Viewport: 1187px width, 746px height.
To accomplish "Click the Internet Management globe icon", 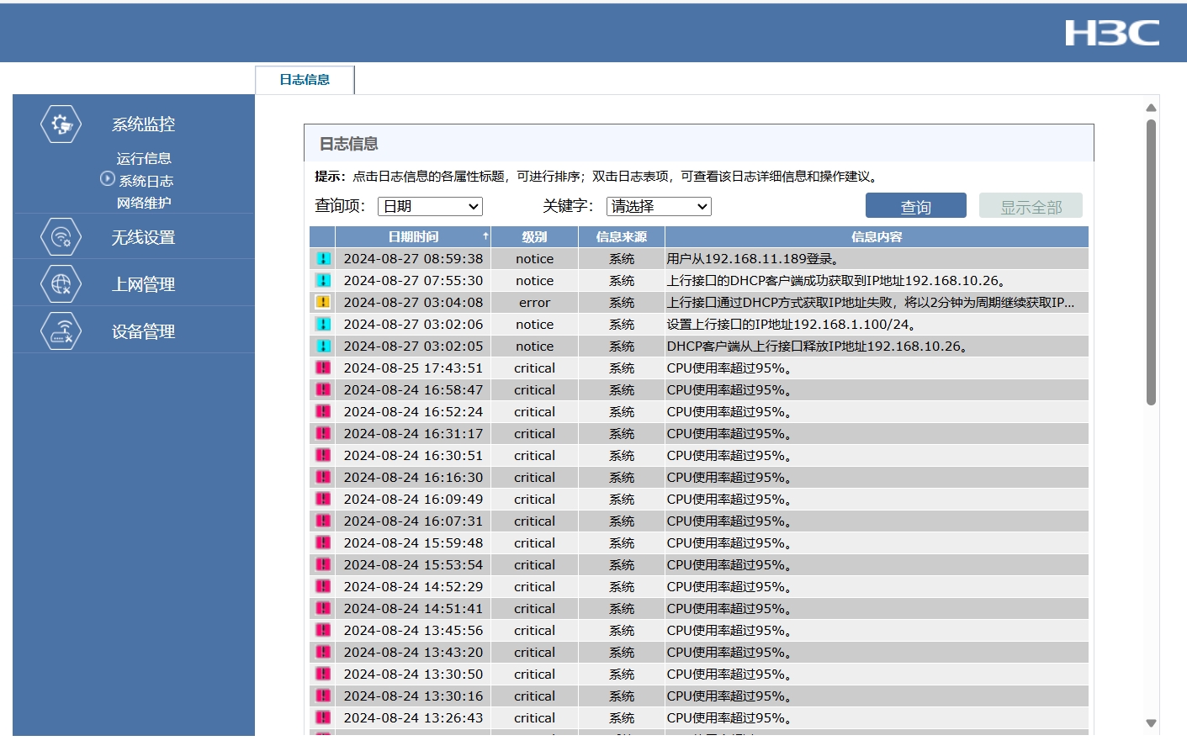I will tap(61, 284).
